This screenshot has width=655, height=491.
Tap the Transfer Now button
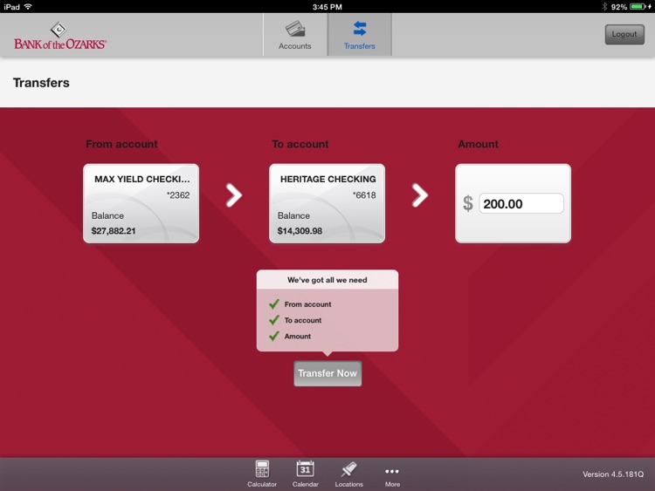coord(327,373)
